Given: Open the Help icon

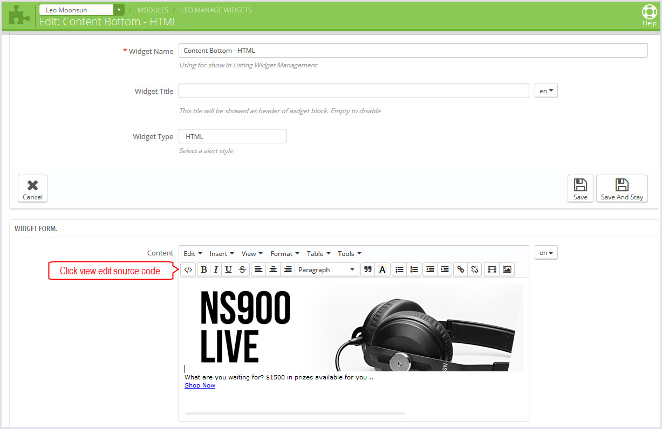Looking at the screenshot, I should pyautogui.click(x=649, y=15).
